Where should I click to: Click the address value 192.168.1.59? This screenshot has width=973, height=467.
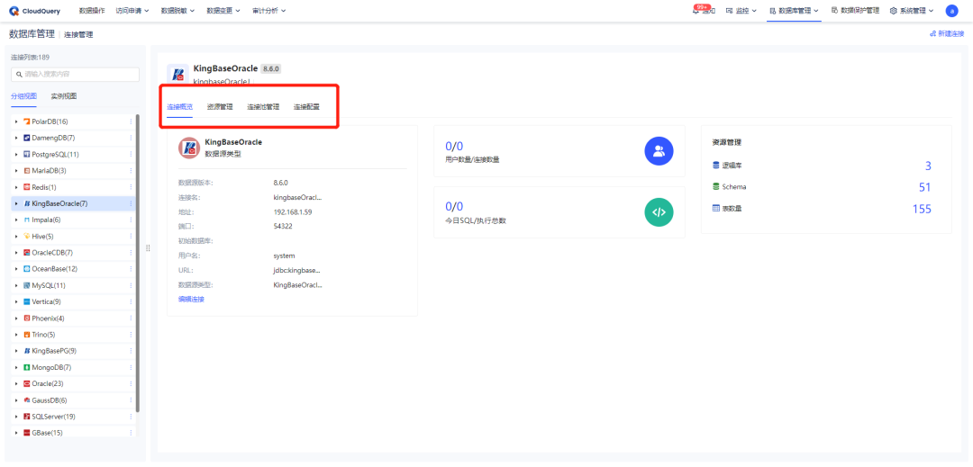pyautogui.click(x=292, y=211)
